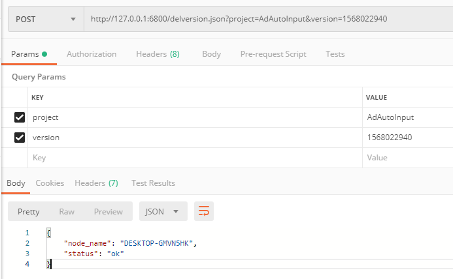Image resolution: width=453 pixels, height=279 pixels.
Task: Show the response Cookies tab
Action: pos(50,183)
